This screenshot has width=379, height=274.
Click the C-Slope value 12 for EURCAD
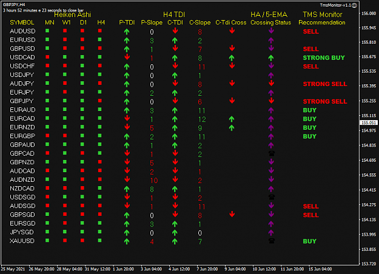click(x=202, y=119)
